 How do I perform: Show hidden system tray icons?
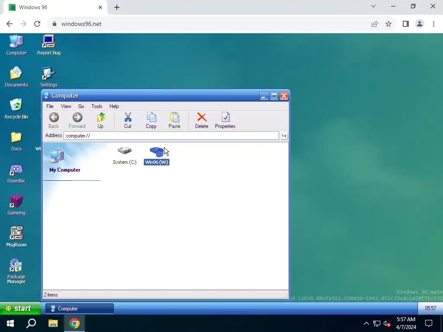[366, 323]
